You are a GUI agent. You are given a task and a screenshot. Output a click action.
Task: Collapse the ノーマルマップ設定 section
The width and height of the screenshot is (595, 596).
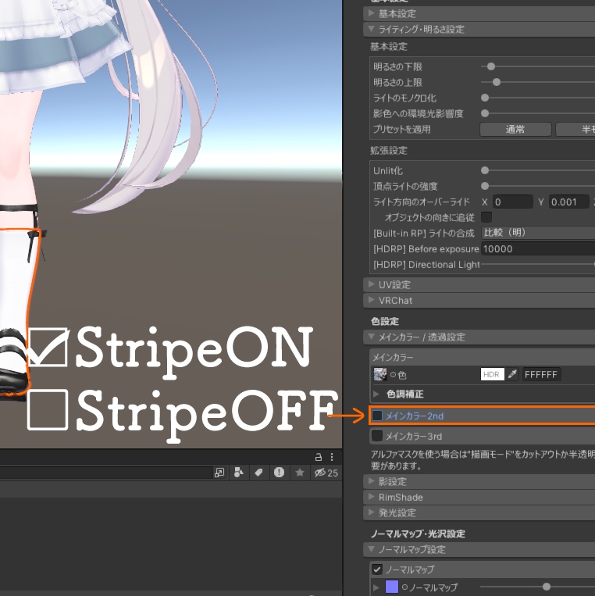point(371,549)
